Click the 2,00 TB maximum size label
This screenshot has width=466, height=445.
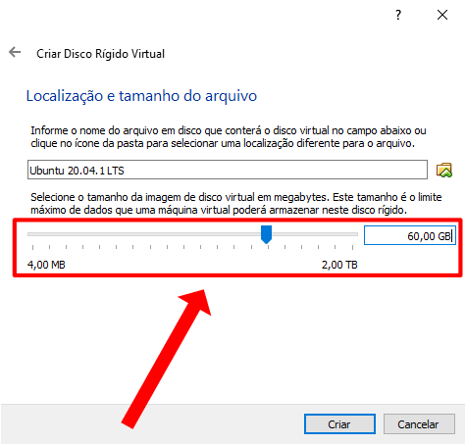click(x=339, y=265)
